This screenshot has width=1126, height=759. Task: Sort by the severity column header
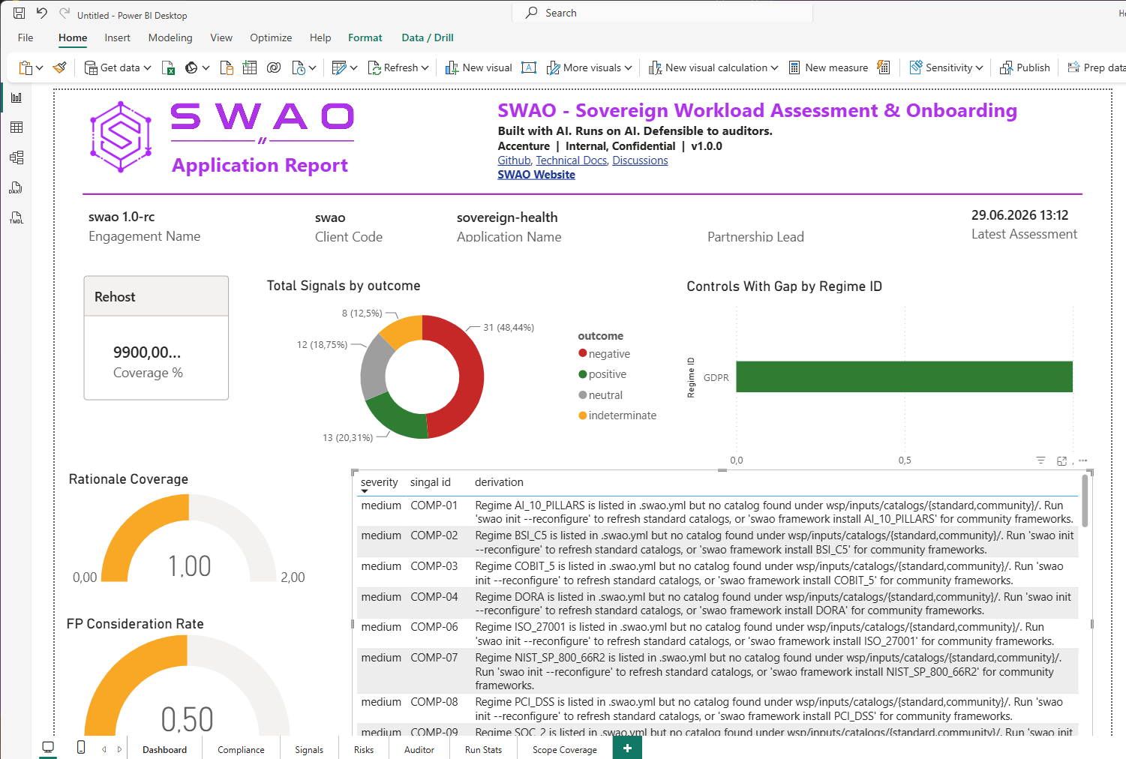coord(379,482)
